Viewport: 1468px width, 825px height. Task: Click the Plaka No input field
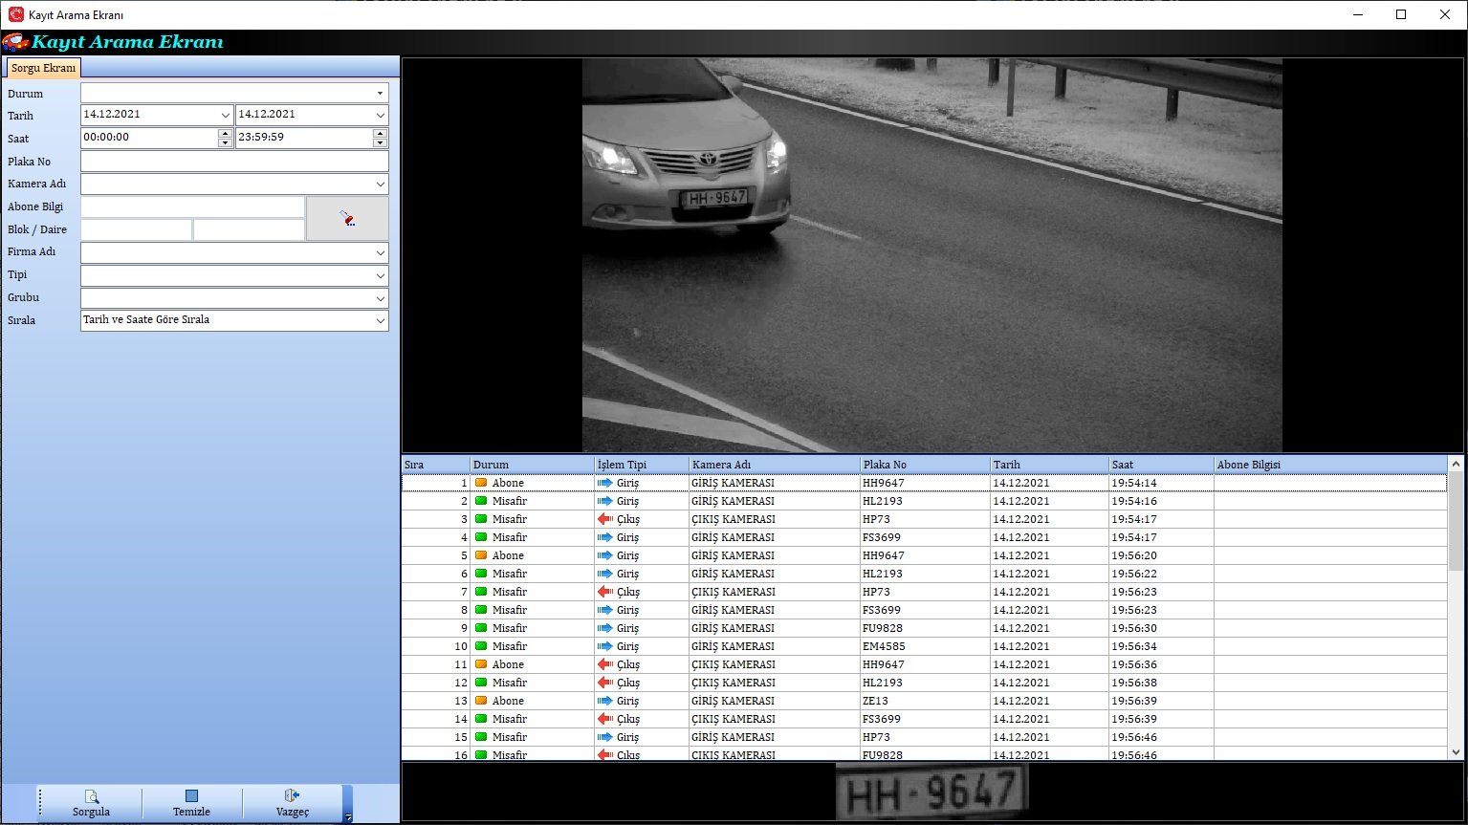pos(234,161)
